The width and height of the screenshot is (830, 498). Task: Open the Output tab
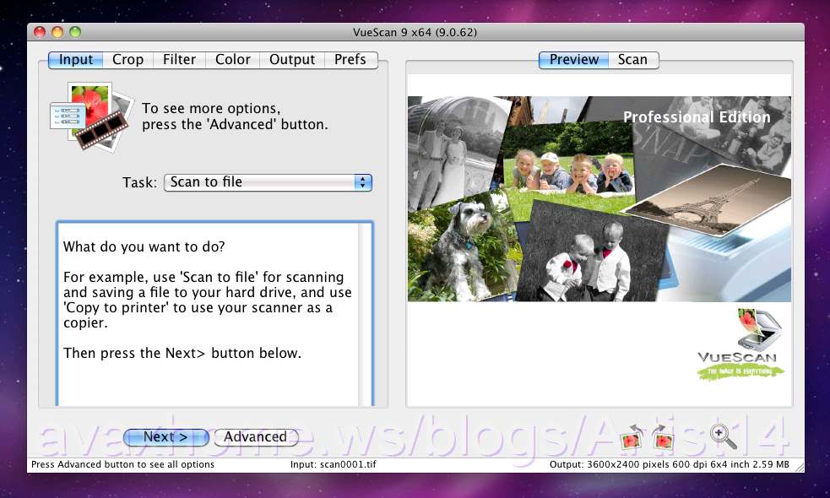coord(292,60)
